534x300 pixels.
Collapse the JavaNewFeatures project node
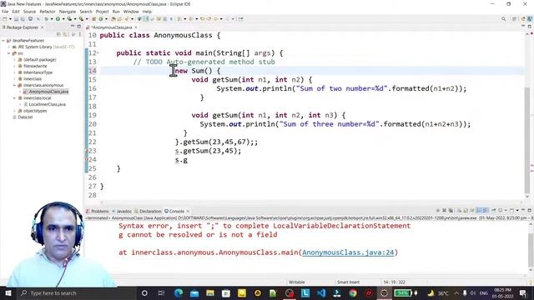point(3,41)
